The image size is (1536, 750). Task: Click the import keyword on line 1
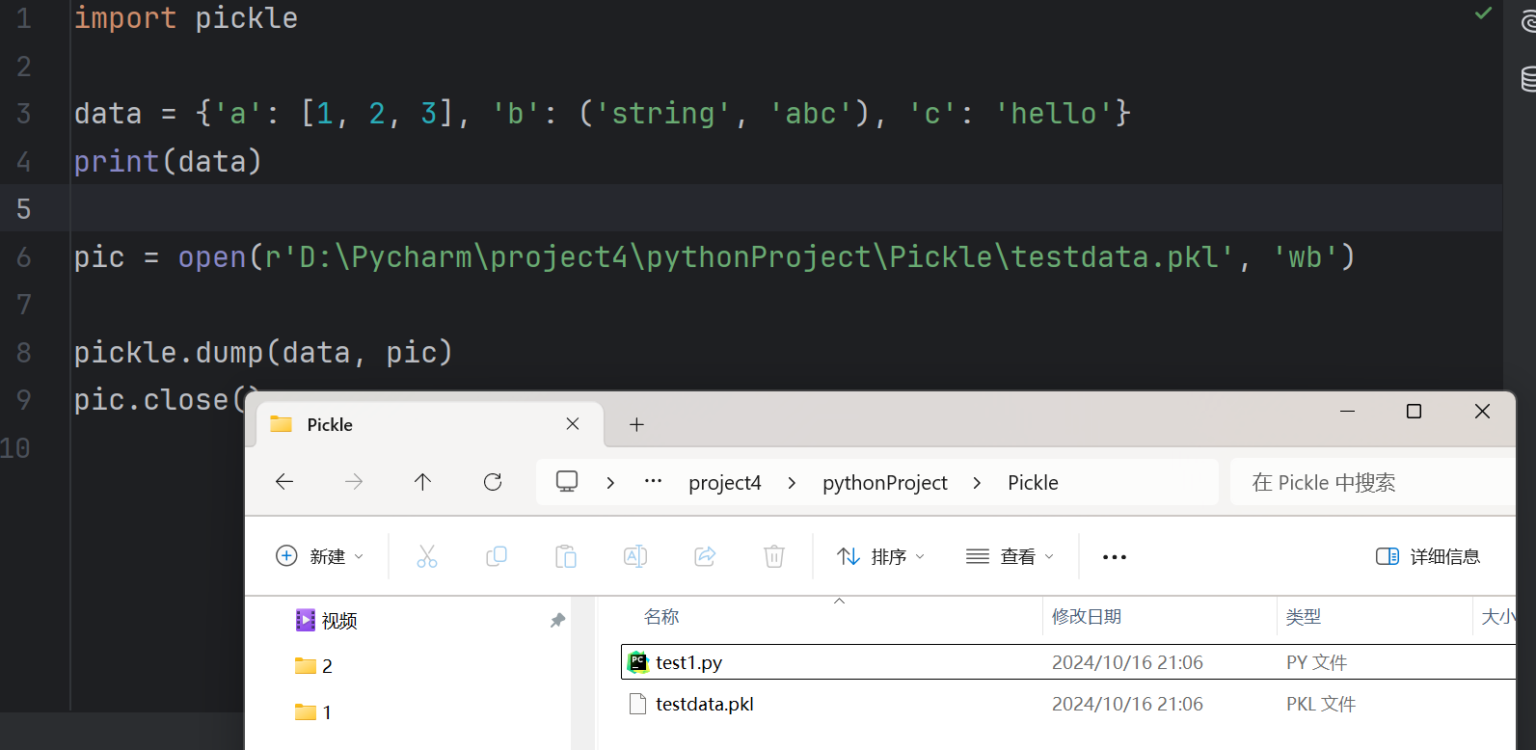125,17
